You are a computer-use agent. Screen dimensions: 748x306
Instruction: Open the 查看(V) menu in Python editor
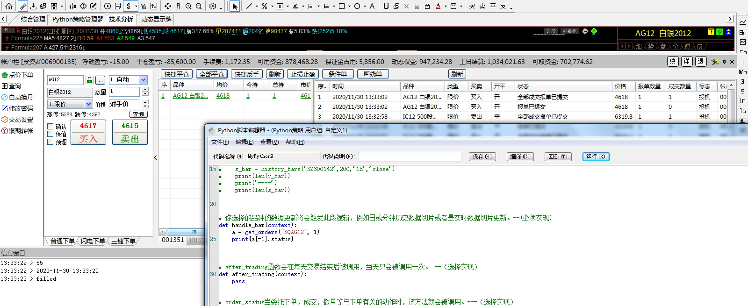point(269,142)
